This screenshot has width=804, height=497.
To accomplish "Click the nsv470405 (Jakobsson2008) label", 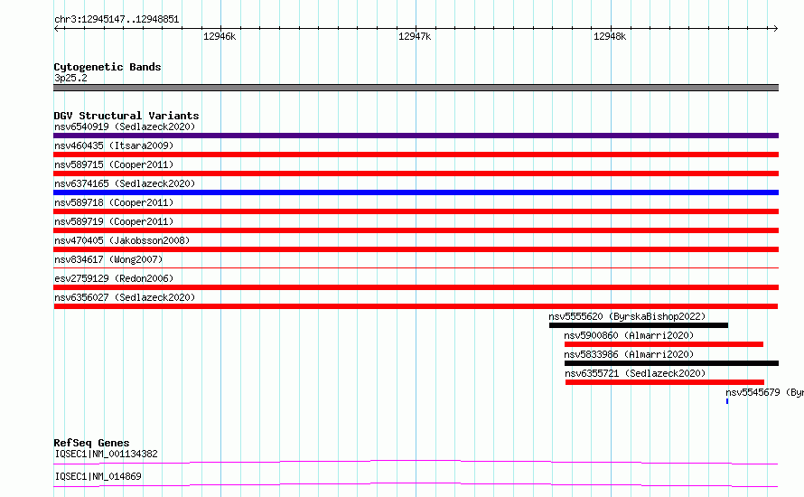I will point(122,240).
